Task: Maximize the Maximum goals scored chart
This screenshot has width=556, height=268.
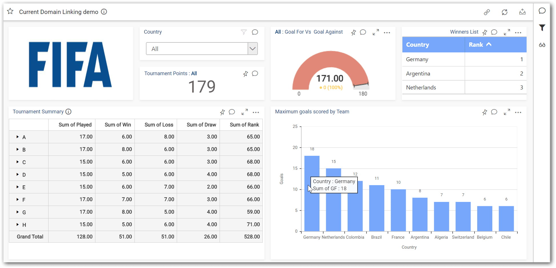Action: pyautogui.click(x=507, y=112)
